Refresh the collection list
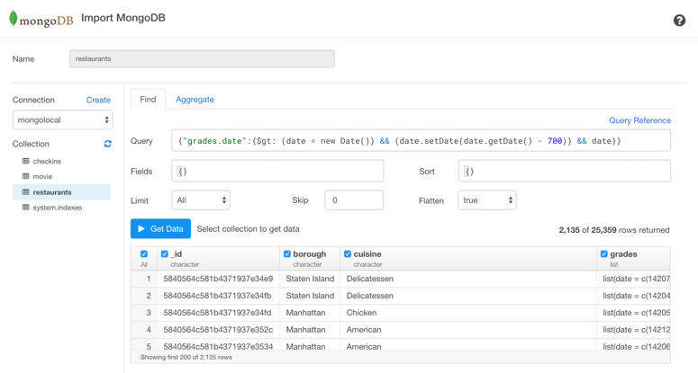 107,144
